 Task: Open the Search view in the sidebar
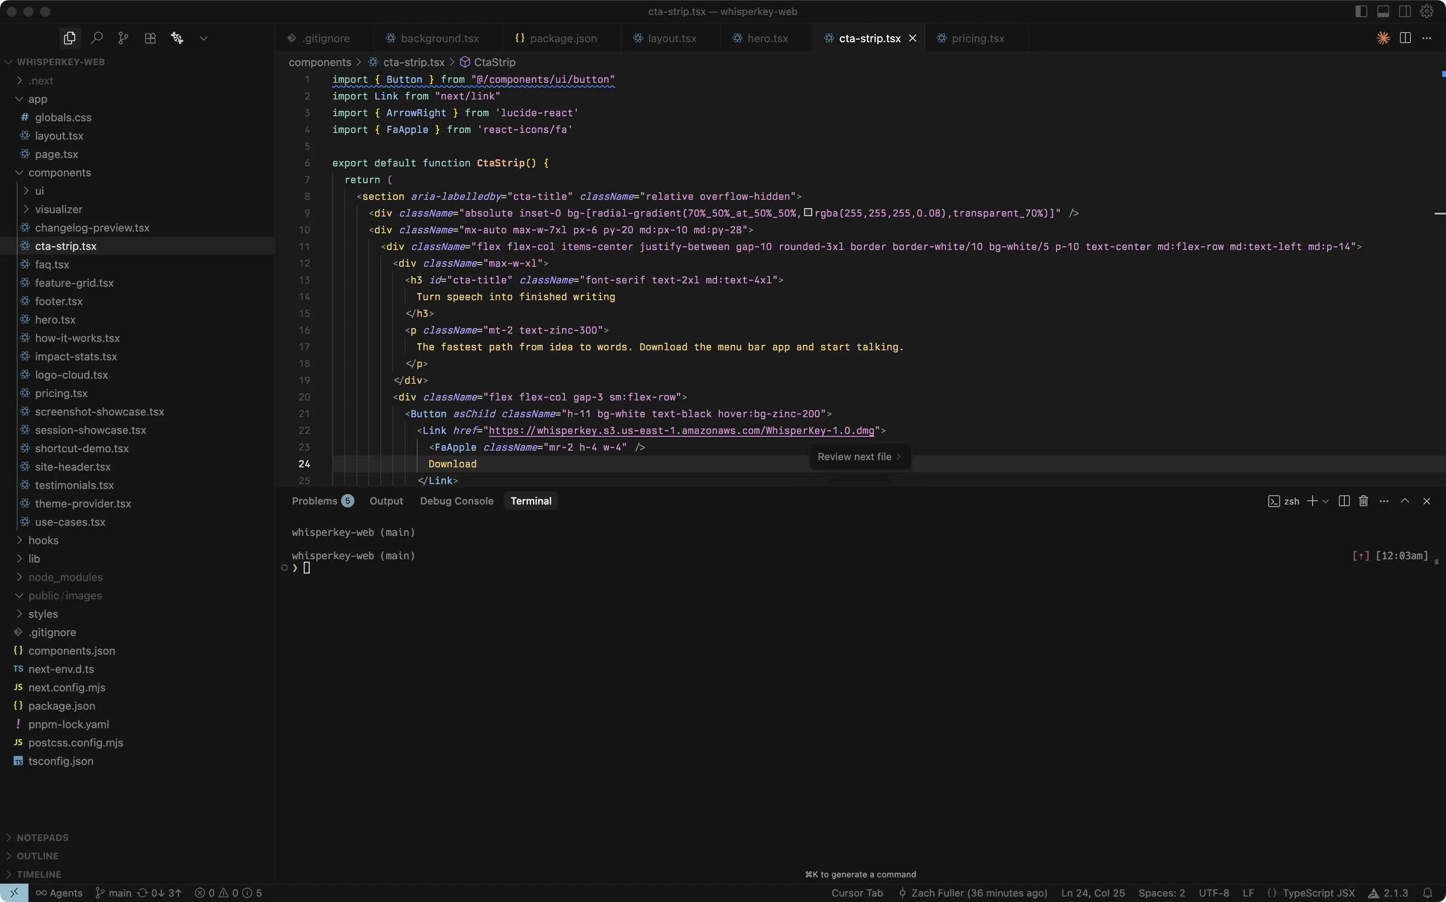(97, 38)
